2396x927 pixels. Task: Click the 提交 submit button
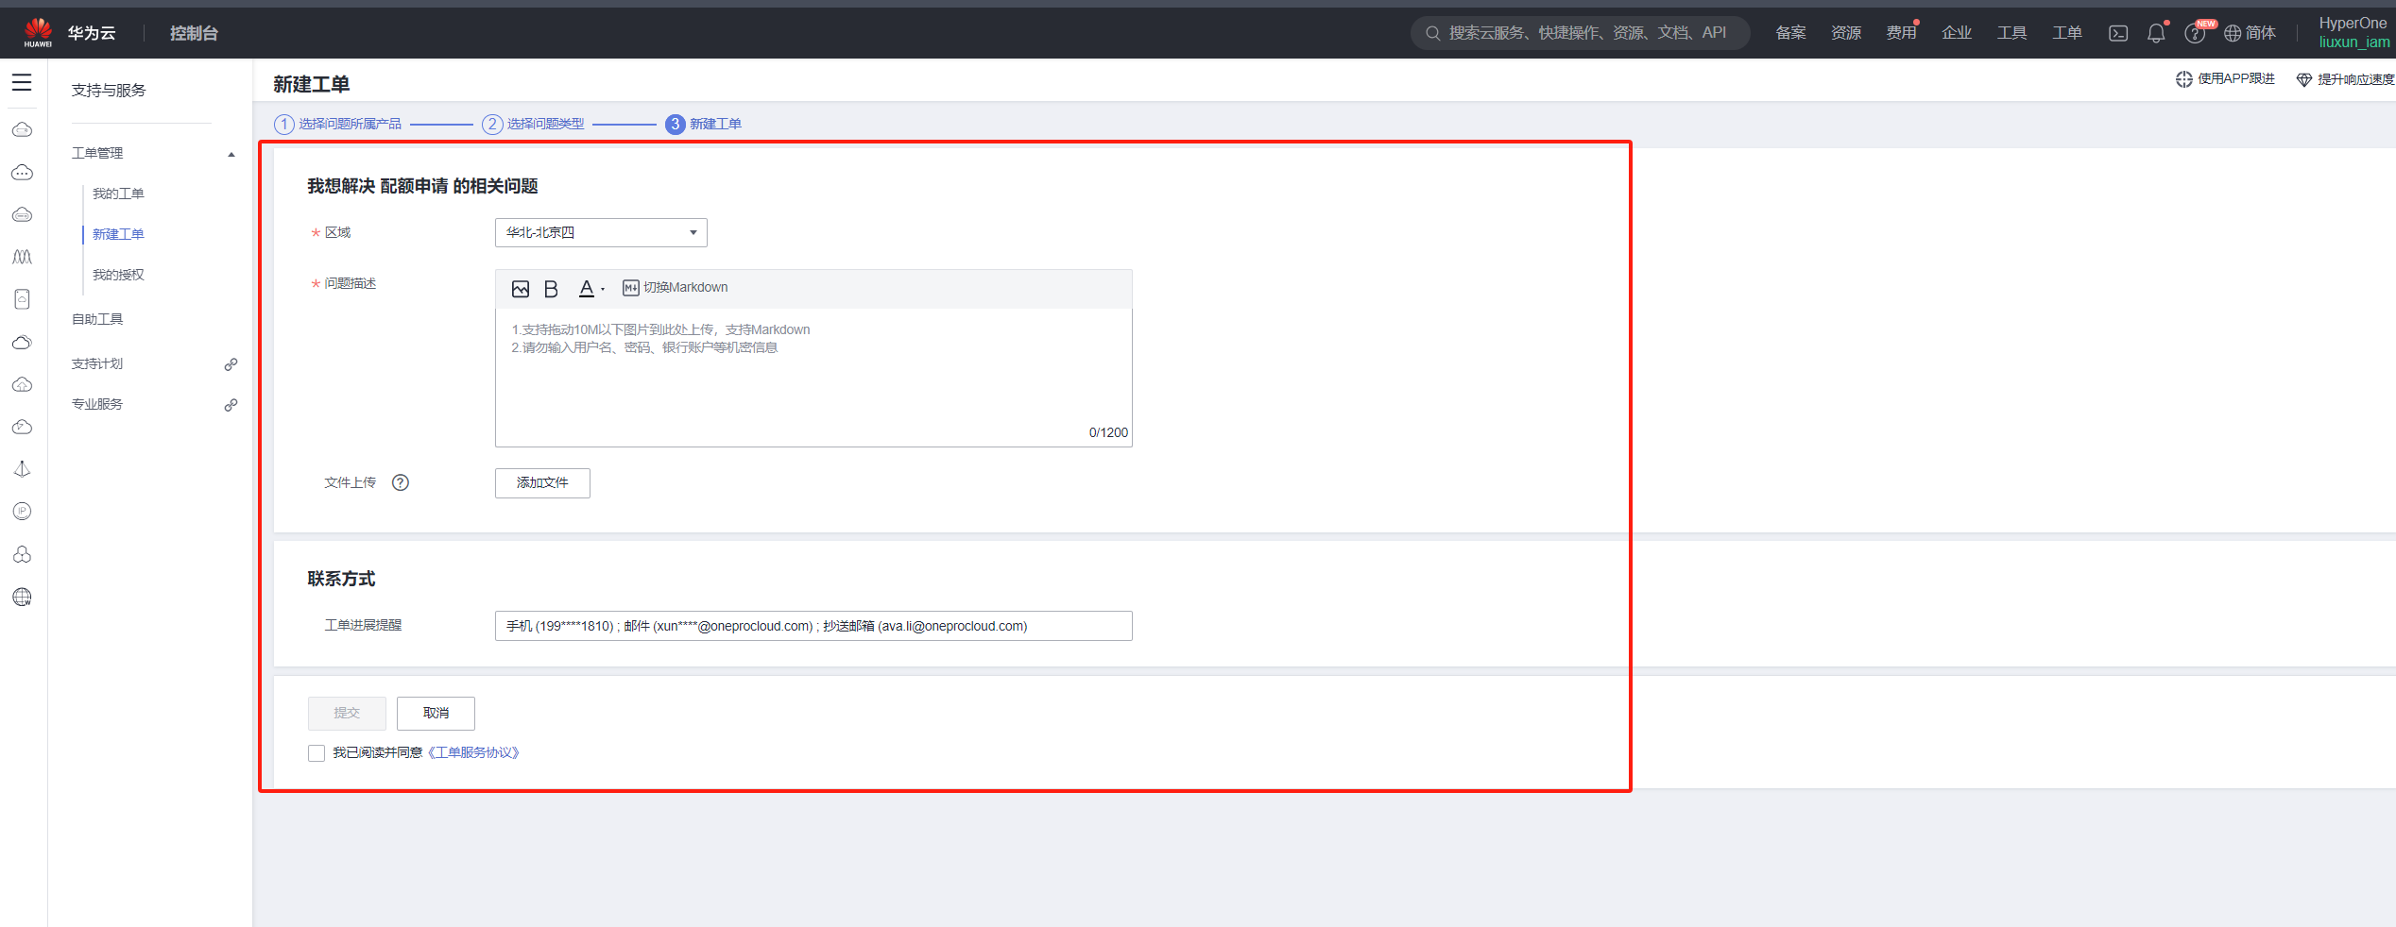click(347, 713)
